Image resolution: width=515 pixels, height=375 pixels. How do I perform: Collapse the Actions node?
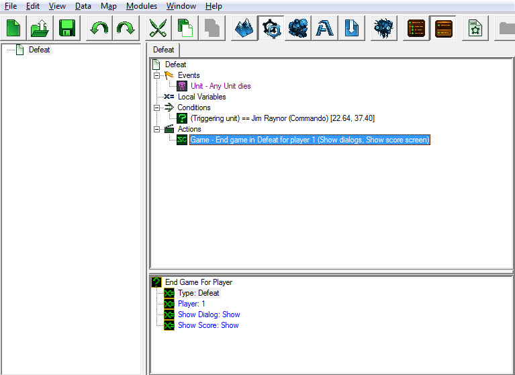[157, 129]
